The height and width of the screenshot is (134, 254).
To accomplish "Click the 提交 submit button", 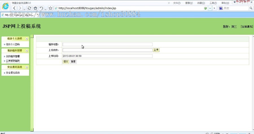I will 66,62.
